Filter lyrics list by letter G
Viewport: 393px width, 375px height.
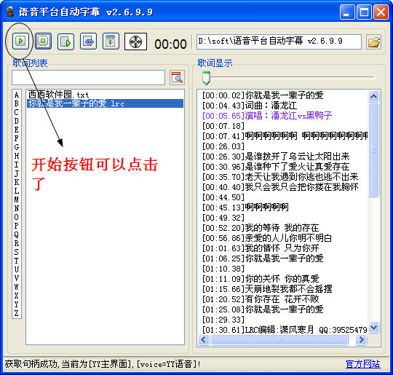17,147
